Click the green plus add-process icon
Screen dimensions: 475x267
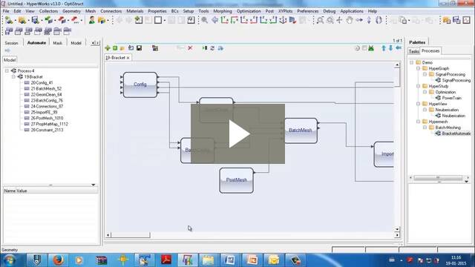coord(108,48)
